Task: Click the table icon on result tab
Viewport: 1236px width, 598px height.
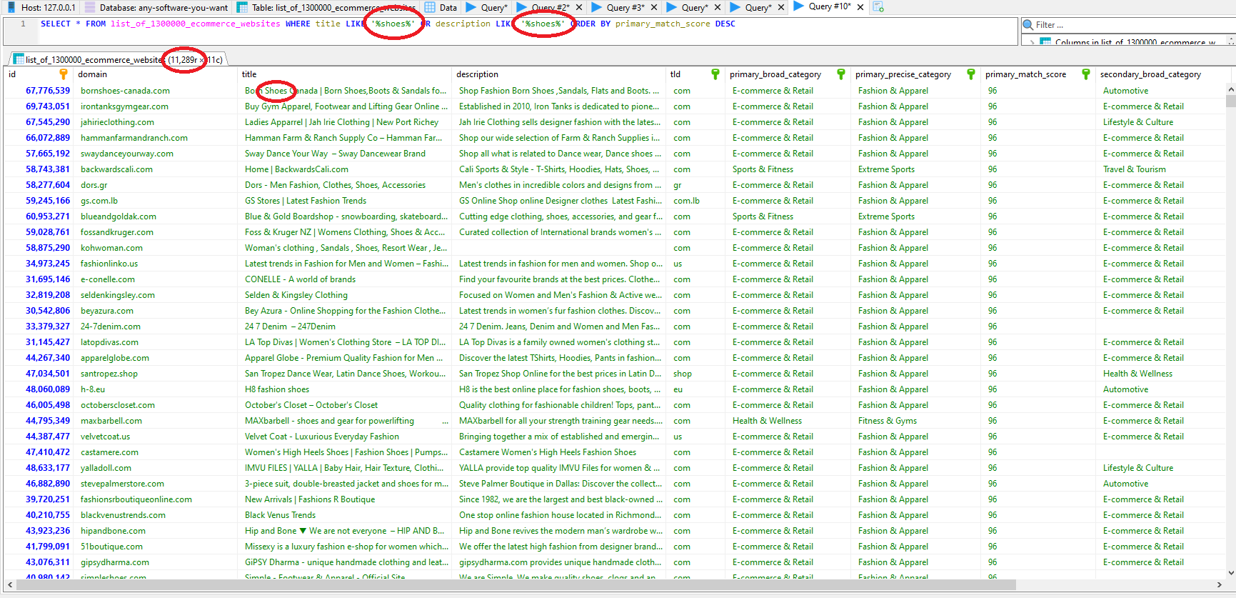Action: pyautogui.click(x=19, y=59)
